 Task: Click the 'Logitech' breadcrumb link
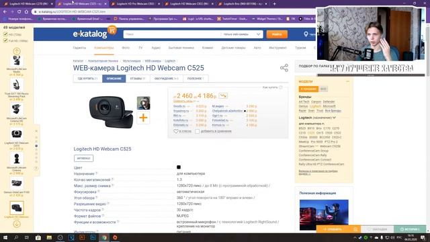pos(170,61)
